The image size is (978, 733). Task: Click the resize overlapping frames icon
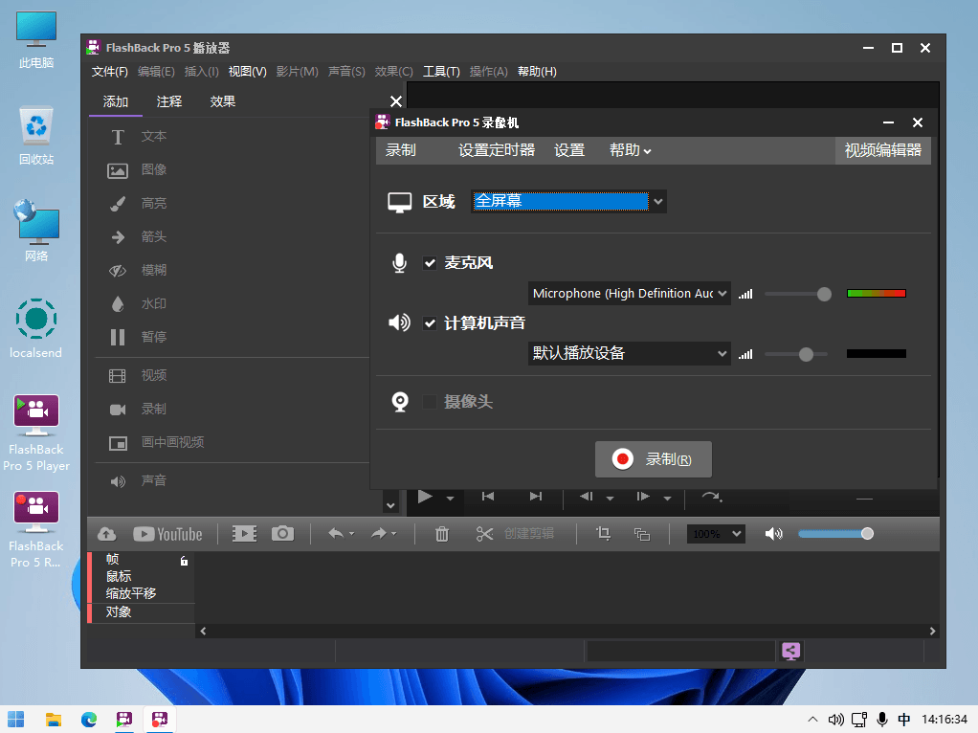pyautogui.click(x=642, y=534)
